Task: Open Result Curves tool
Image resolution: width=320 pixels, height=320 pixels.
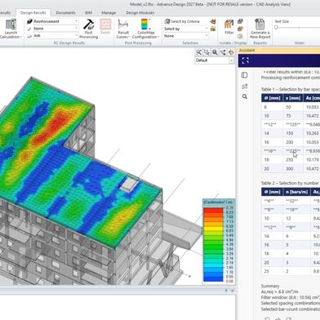Action: click(x=123, y=24)
